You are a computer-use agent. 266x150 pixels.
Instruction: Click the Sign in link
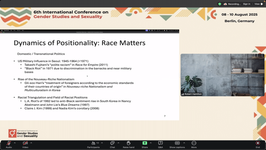(x=246, y=4)
